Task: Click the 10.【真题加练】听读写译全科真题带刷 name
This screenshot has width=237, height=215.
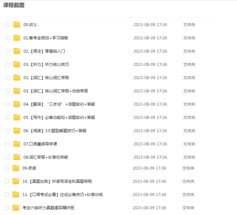Action: click(57, 181)
